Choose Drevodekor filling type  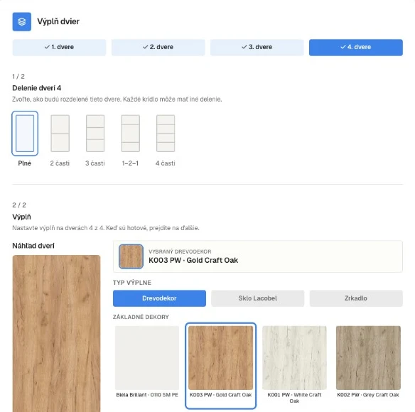pos(159,298)
